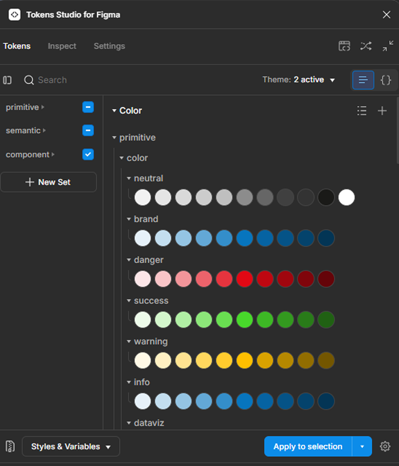
Task: Toggle the semantic token set checkbox
Action: 88,131
